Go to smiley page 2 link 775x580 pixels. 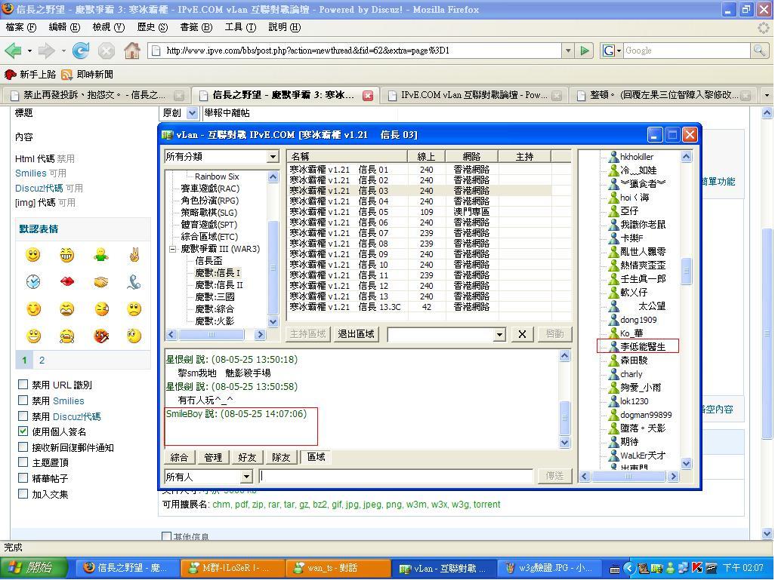coord(42,361)
